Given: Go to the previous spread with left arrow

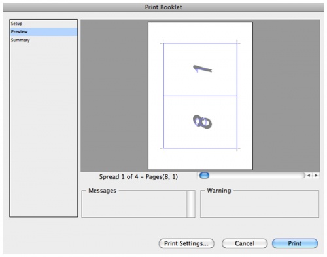Looking at the screenshot, I should 309,175.
